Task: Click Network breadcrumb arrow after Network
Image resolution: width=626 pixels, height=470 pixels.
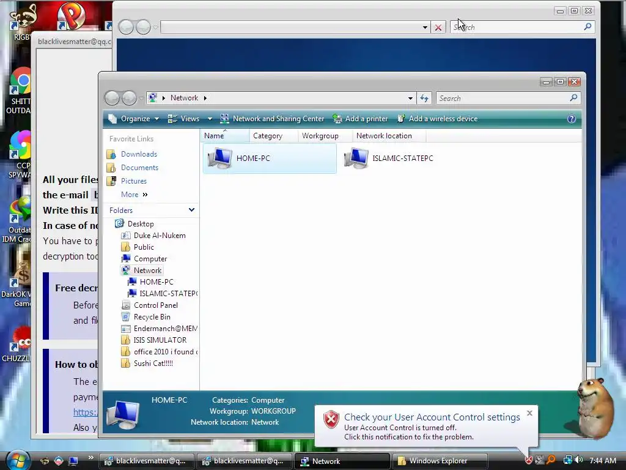Action: click(205, 98)
